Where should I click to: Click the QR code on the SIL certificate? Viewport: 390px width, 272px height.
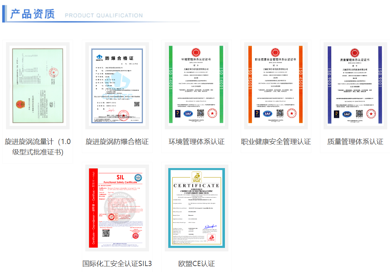point(106,233)
